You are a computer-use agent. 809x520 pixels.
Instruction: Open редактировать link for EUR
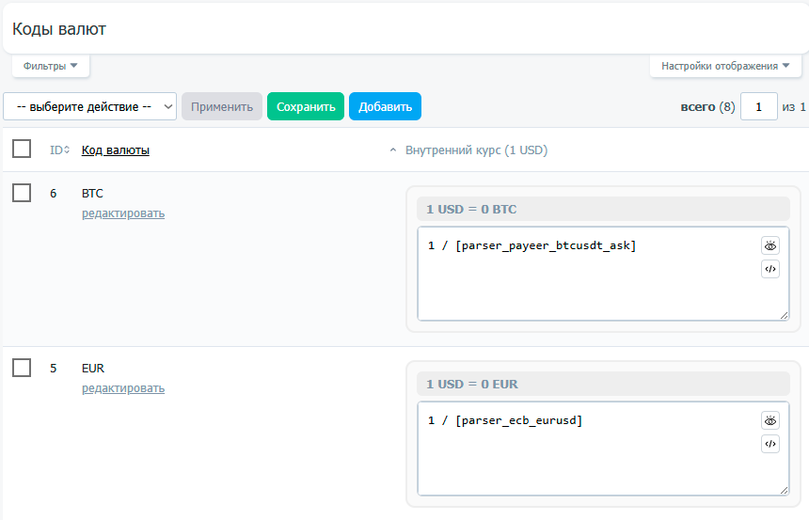tap(123, 388)
